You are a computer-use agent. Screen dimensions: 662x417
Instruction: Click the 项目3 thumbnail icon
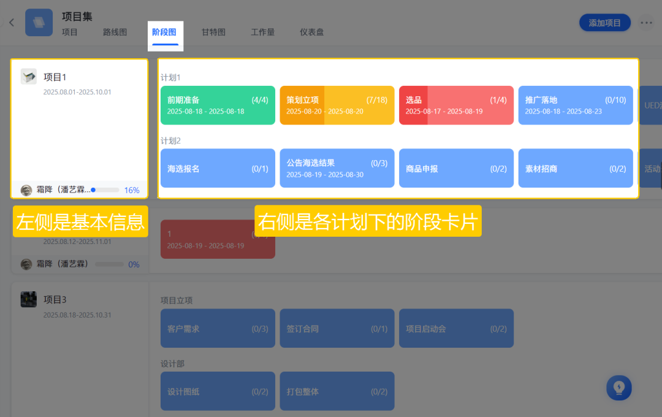click(28, 299)
